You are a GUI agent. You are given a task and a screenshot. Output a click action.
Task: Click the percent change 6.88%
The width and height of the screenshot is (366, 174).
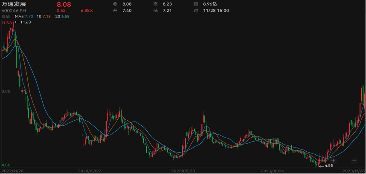click(x=87, y=11)
